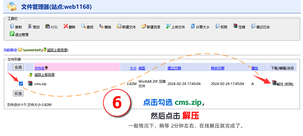The height and width of the screenshot is (136, 303).
Task: Click the Compress (压缩) toolbar icon
Action: [235, 26]
